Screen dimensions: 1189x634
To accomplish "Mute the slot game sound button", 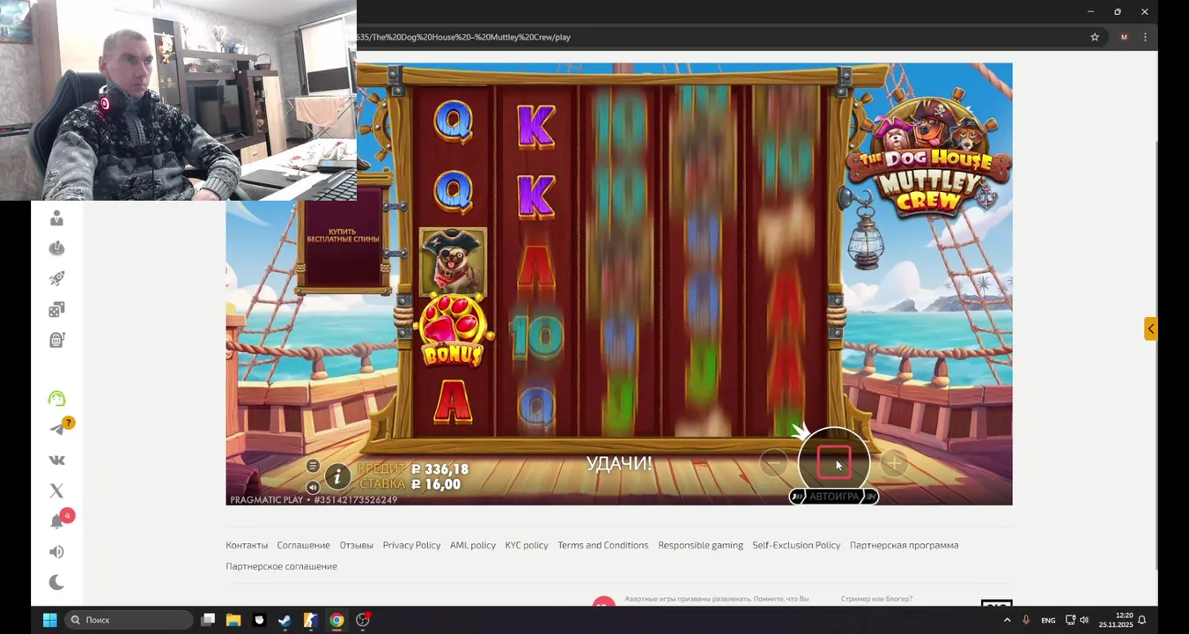I will click(x=313, y=487).
